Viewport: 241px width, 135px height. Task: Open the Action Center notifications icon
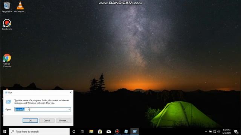[236, 132]
